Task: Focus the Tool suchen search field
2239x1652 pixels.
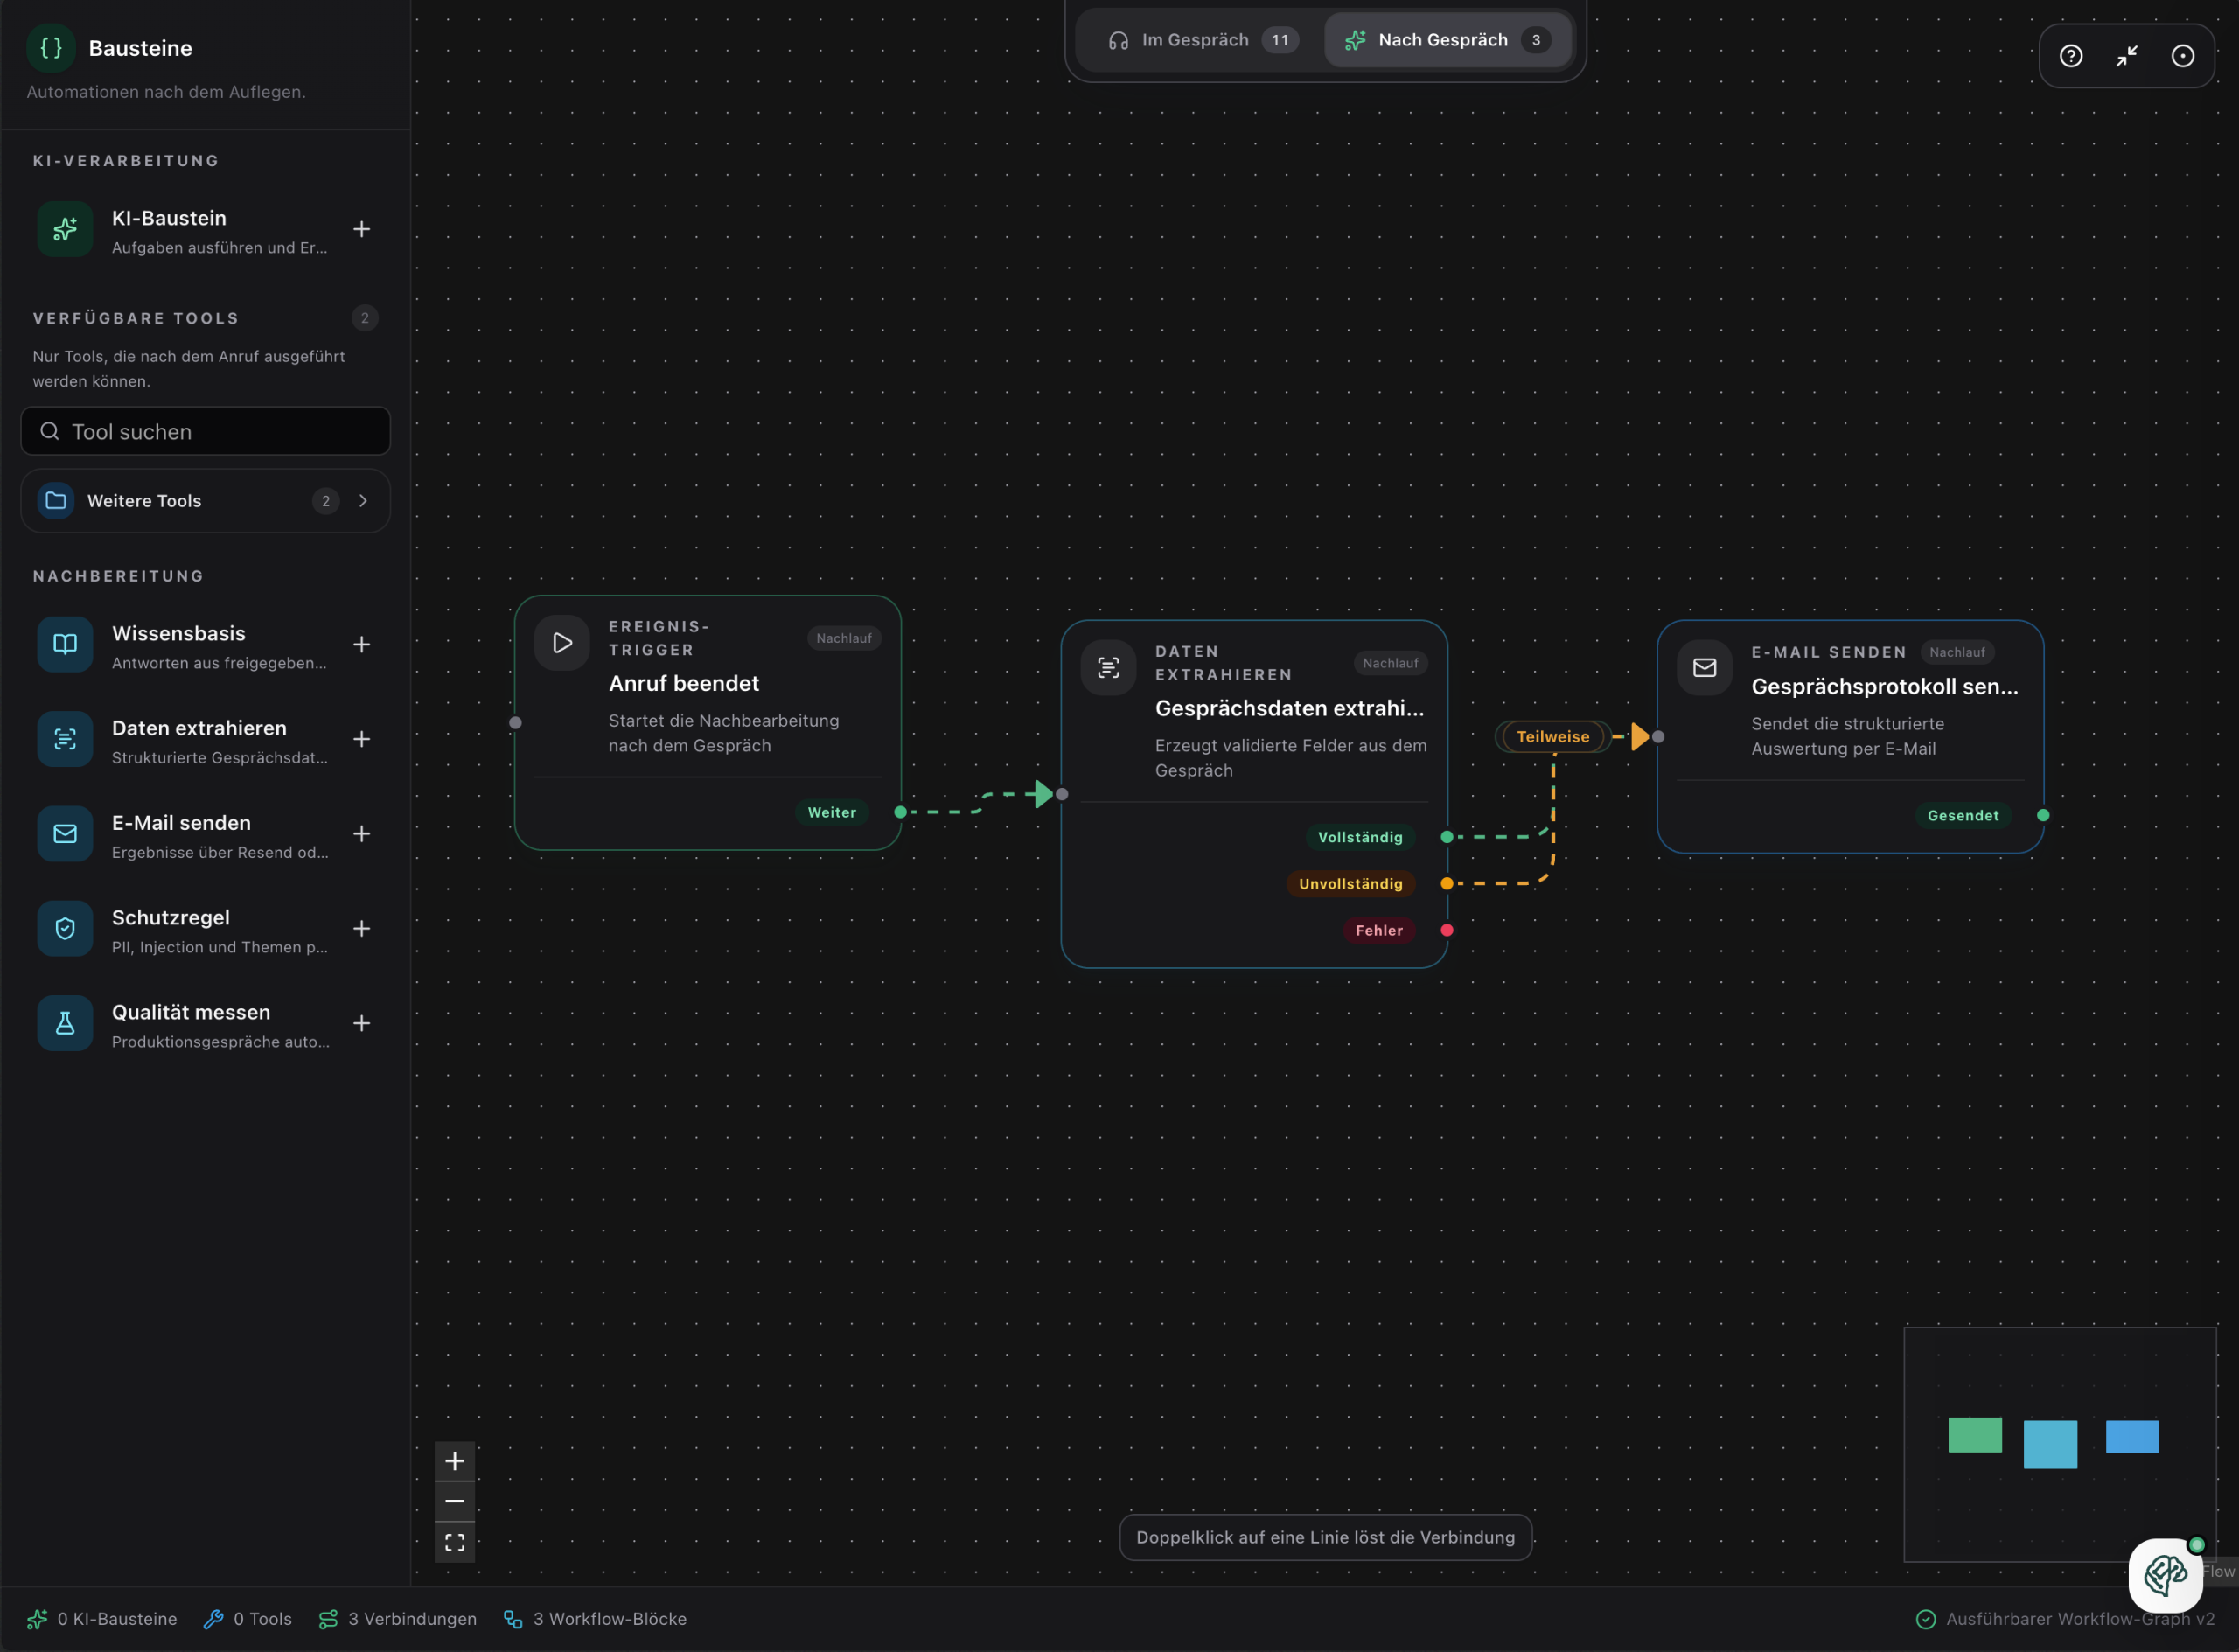Action: coord(205,432)
